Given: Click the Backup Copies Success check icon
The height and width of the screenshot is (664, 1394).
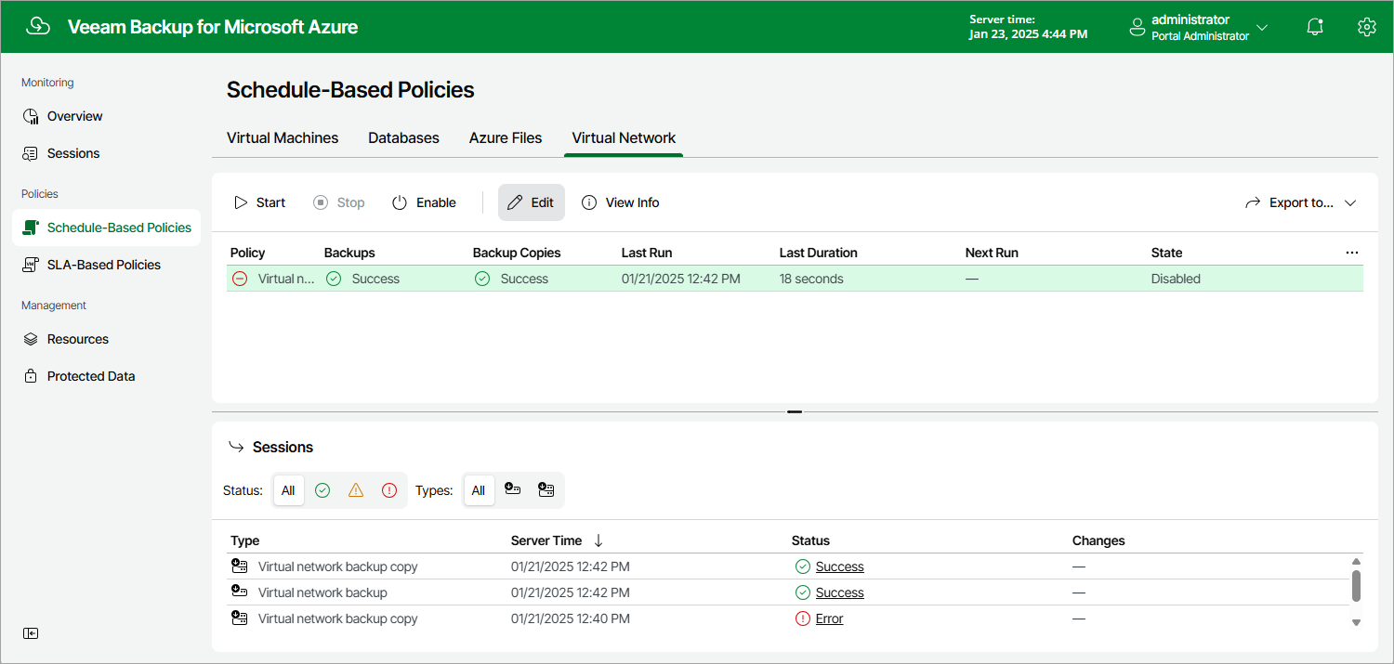Looking at the screenshot, I should pos(482,279).
